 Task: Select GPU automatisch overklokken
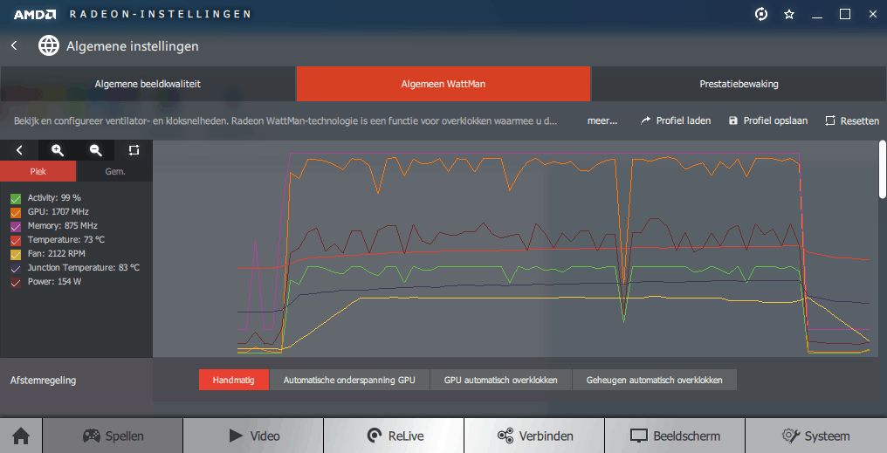point(500,380)
